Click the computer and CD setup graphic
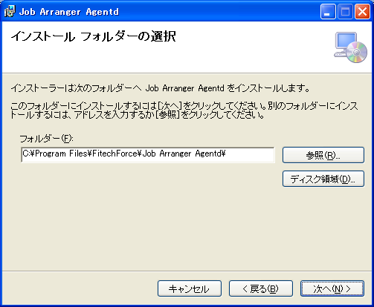The height and width of the screenshot is (307, 374). coord(350,47)
